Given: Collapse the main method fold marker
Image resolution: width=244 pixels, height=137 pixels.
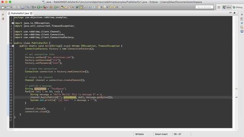Looking at the screenshot, I should coord(13,46).
